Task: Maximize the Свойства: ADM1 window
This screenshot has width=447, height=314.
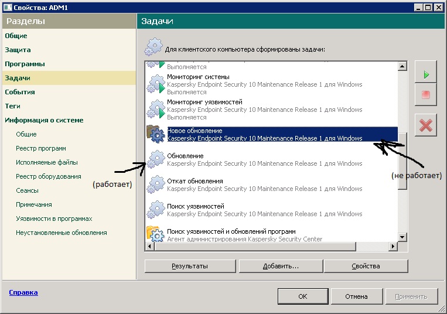Action: click(x=428, y=8)
